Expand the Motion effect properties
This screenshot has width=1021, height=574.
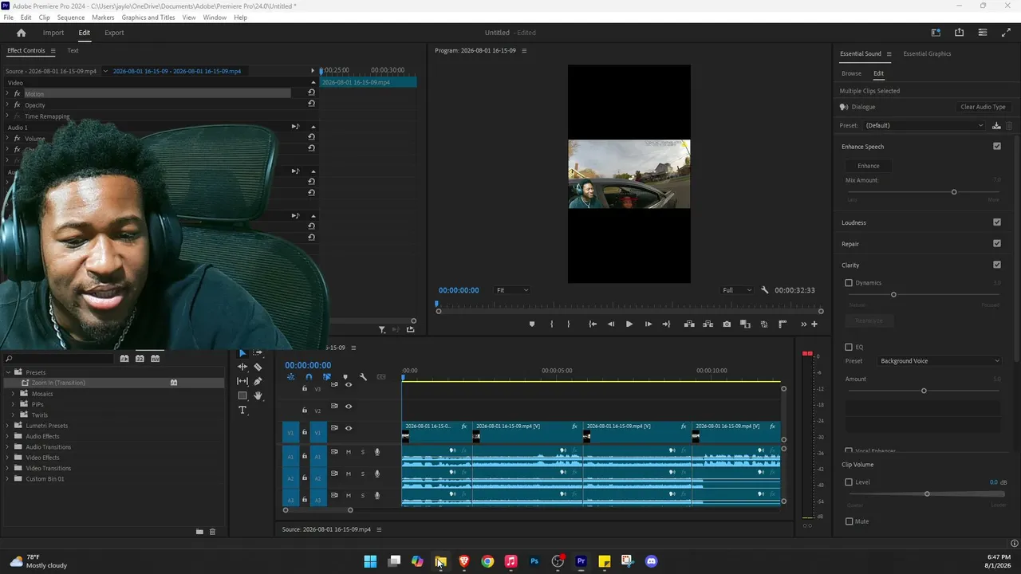(7, 94)
